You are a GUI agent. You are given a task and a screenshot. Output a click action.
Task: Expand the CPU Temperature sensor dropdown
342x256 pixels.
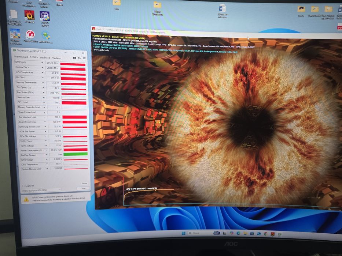[x=47, y=164]
